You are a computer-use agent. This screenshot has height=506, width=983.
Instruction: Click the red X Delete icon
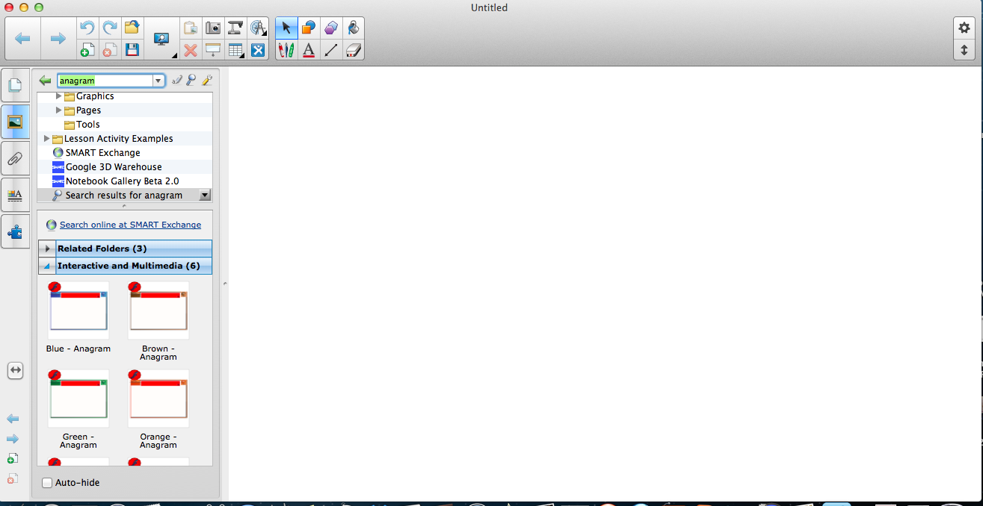coord(191,50)
